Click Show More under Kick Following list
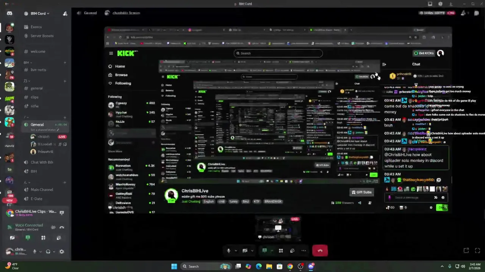Viewport: 485px width, 272px height. pyautogui.click(x=115, y=151)
